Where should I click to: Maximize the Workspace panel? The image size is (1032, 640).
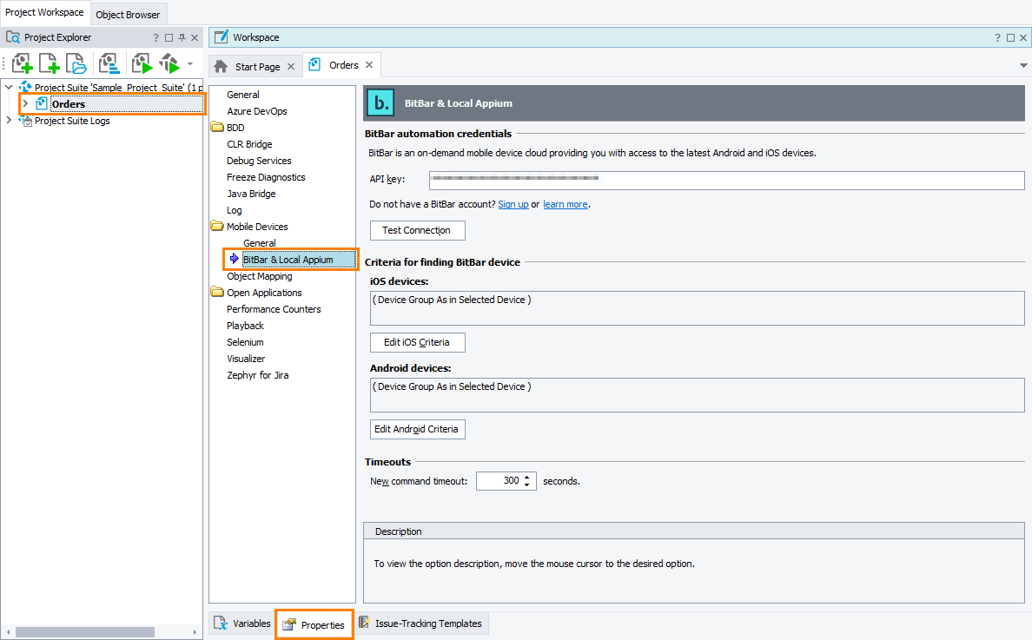(1010, 38)
